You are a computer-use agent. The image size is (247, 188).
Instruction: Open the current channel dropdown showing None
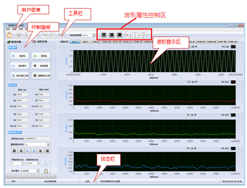click(x=89, y=35)
